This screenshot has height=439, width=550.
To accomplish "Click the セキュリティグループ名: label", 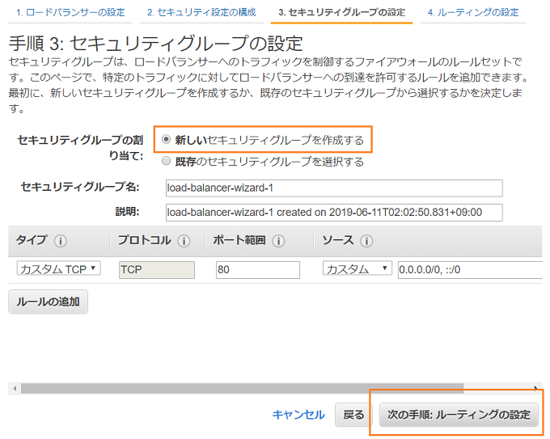I will pos(80,187).
